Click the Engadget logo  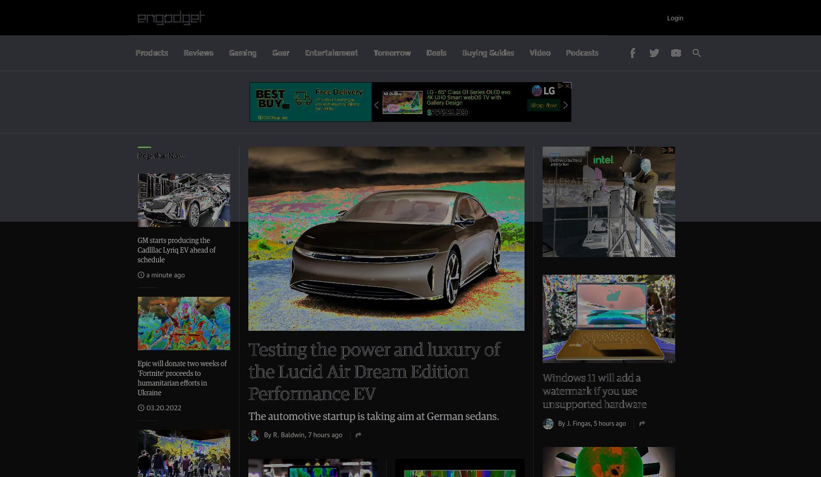point(171,18)
